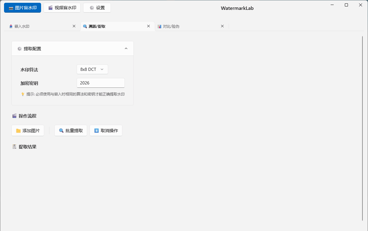368x231 pixels.
Task: Close the 对比/验伪 tab
Action: tap(222, 26)
